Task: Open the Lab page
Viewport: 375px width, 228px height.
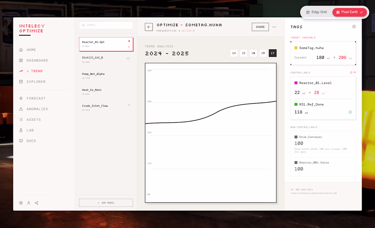Action: (x=30, y=130)
